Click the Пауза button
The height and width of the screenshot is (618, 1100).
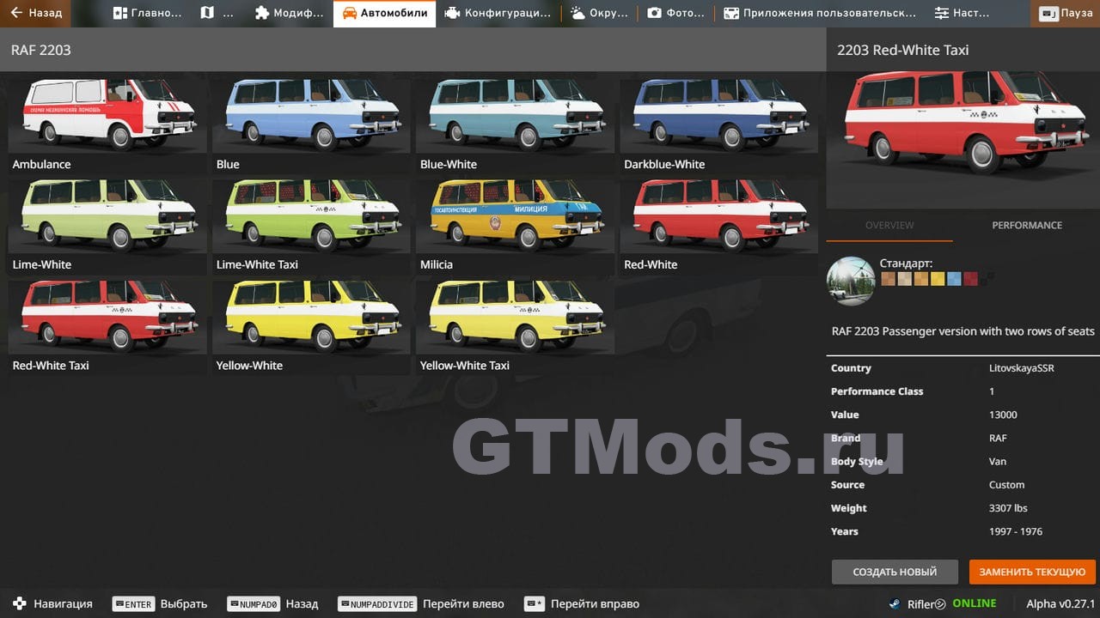1066,13
